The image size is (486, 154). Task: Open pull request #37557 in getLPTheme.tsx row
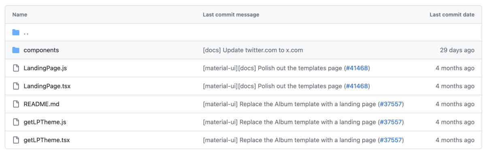391,140
